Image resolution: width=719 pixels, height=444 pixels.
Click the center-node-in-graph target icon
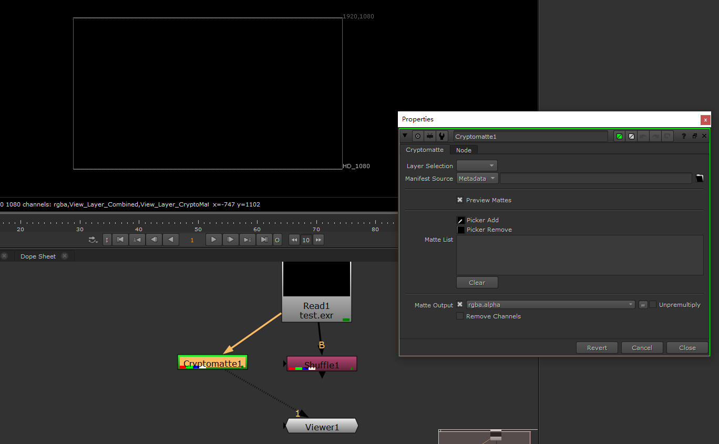(418, 136)
